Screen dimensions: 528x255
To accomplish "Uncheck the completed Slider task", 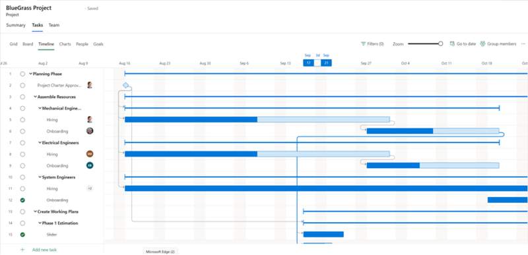I will (22, 235).
